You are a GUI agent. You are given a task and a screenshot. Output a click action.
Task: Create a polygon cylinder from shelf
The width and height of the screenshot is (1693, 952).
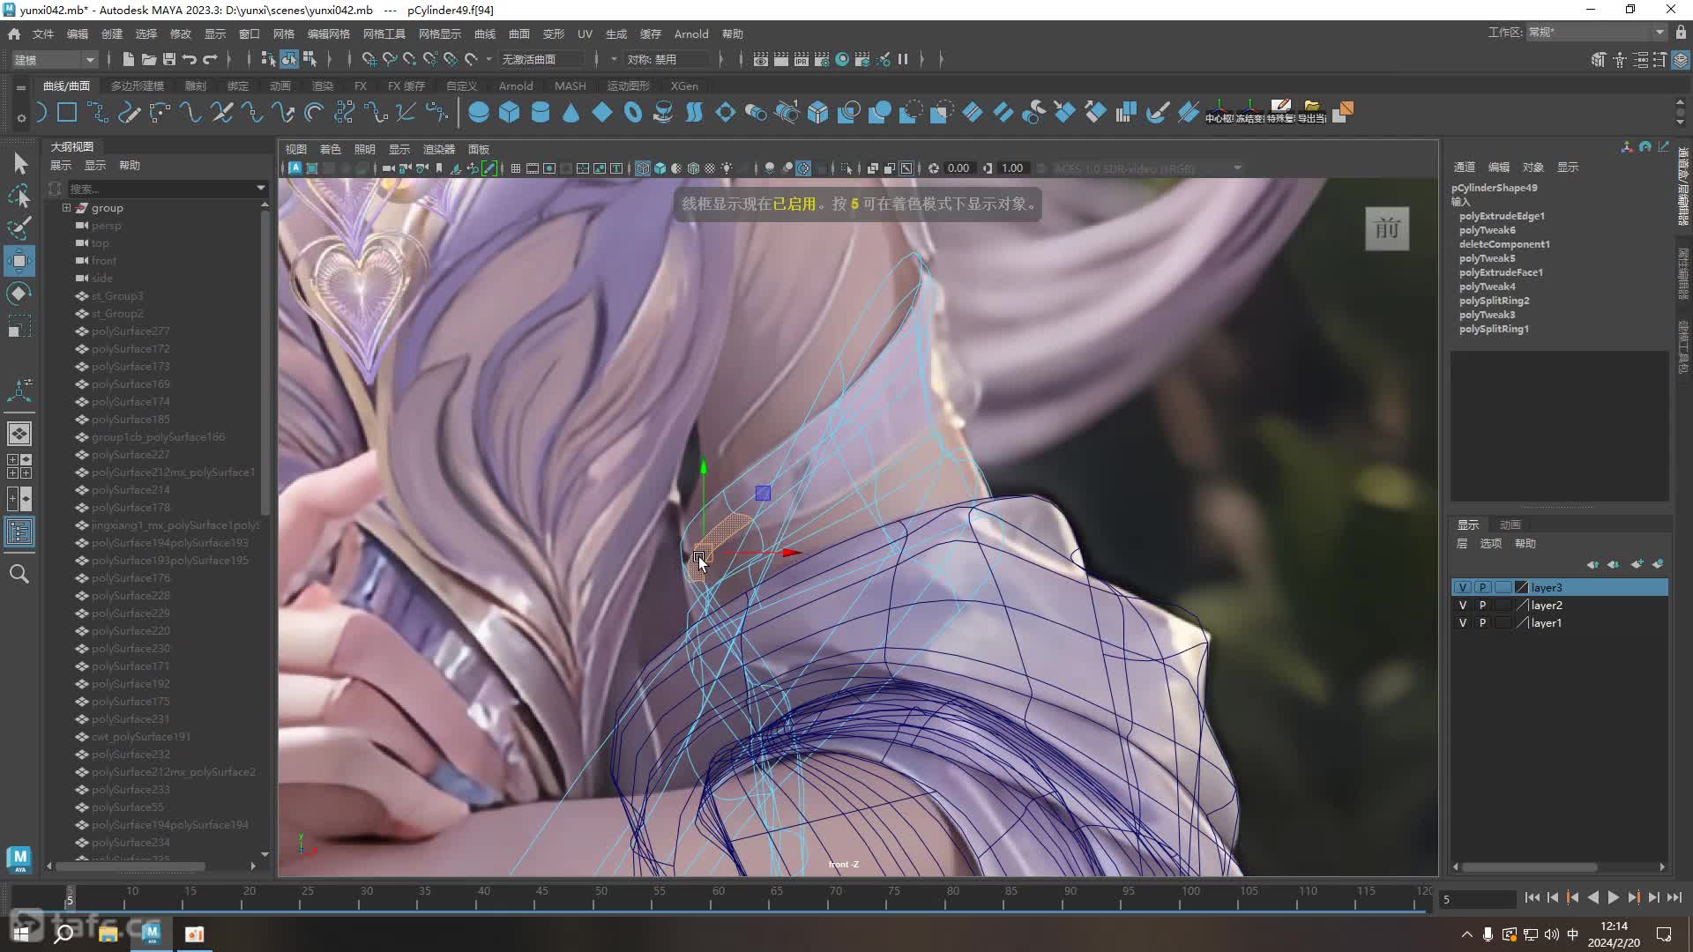(x=541, y=113)
